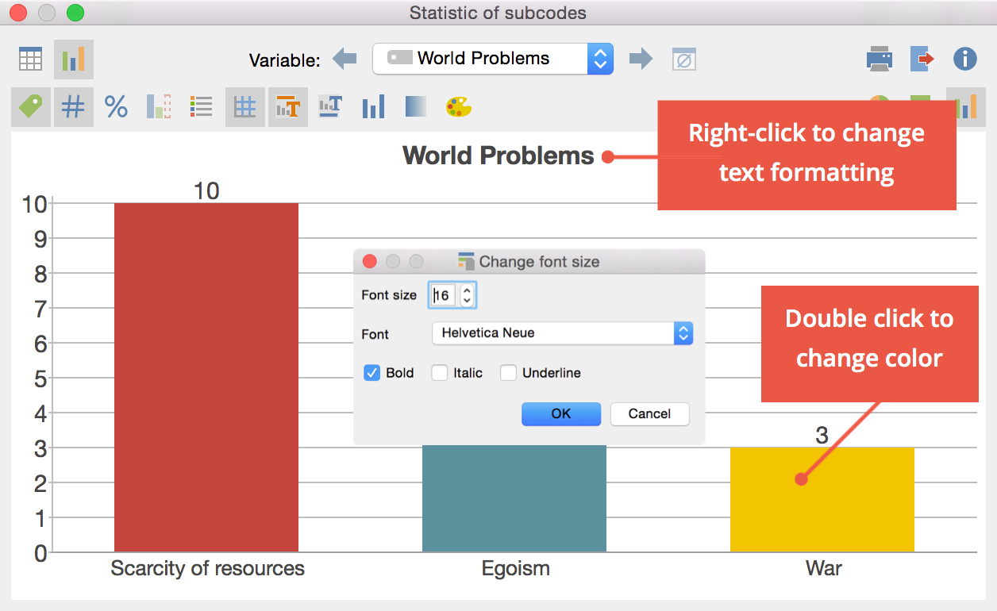Open the Font dropdown Helvetica Neue
This screenshot has width=997, height=611.
point(563,333)
